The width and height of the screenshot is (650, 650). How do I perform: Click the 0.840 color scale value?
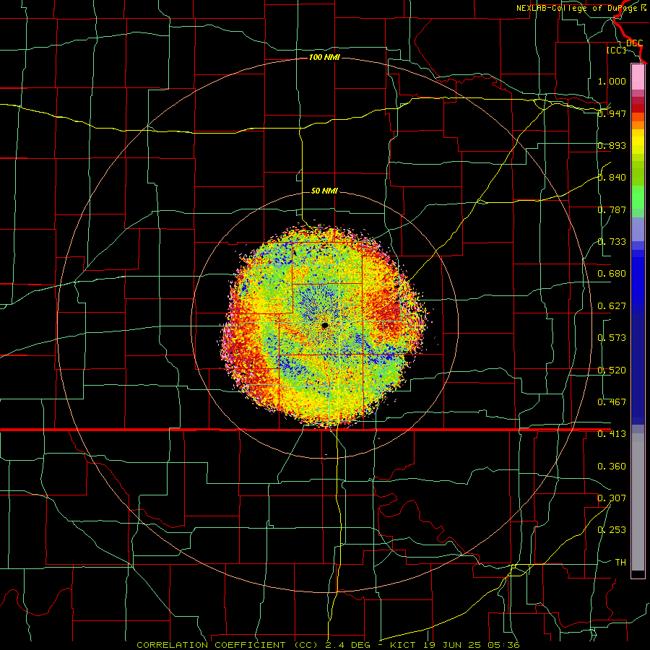(x=612, y=178)
